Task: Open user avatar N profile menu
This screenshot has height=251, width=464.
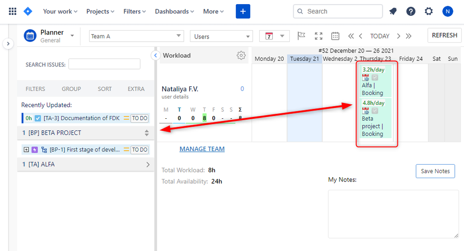Action: (448, 12)
